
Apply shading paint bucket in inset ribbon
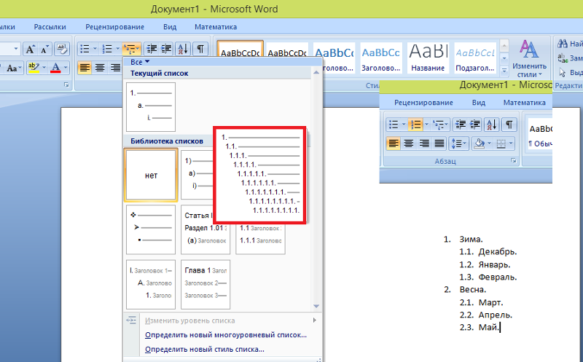click(480, 143)
